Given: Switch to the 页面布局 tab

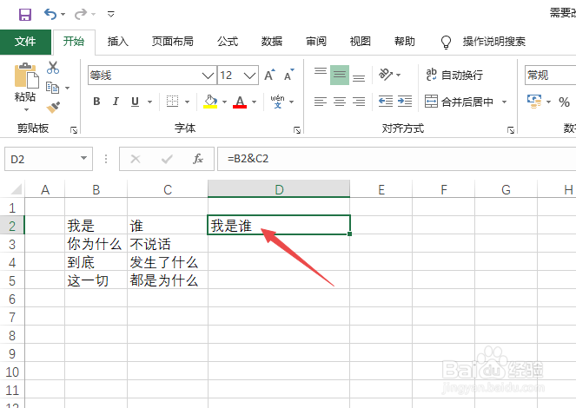Looking at the screenshot, I should (x=172, y=42).
